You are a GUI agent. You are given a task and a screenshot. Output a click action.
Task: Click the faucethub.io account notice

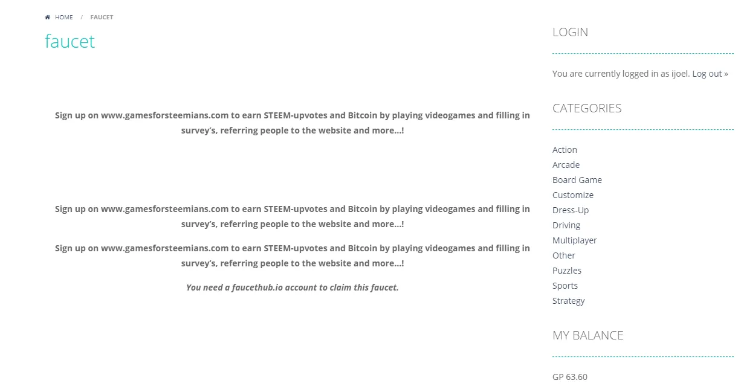coord(293,288)
